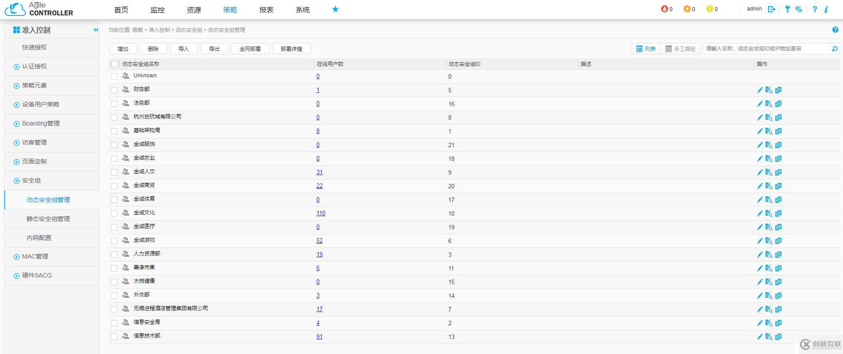Open the key (license) icon in header
Image resolution: width=843 pixels, height=354 pixels.
(x=787, y=9)
